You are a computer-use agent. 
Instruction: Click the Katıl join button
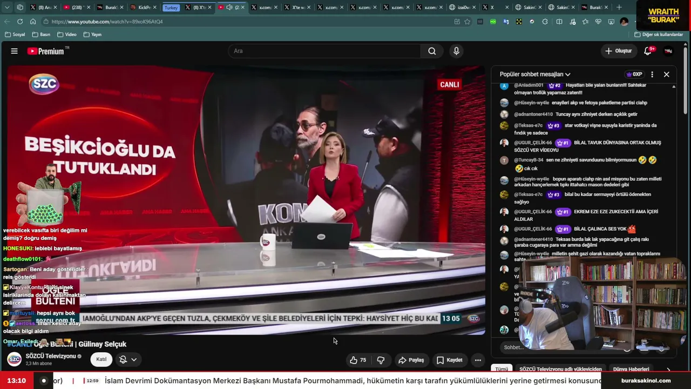(101, 359)
